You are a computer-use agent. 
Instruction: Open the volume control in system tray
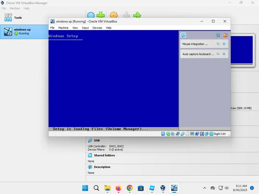point(227,188)
